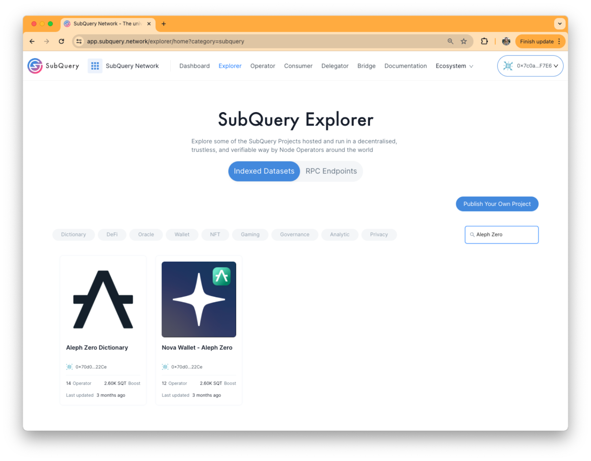Expand the tab search chevron at top right
The height and width of the screenshot is (461, 591).
[x=560, y=24]
